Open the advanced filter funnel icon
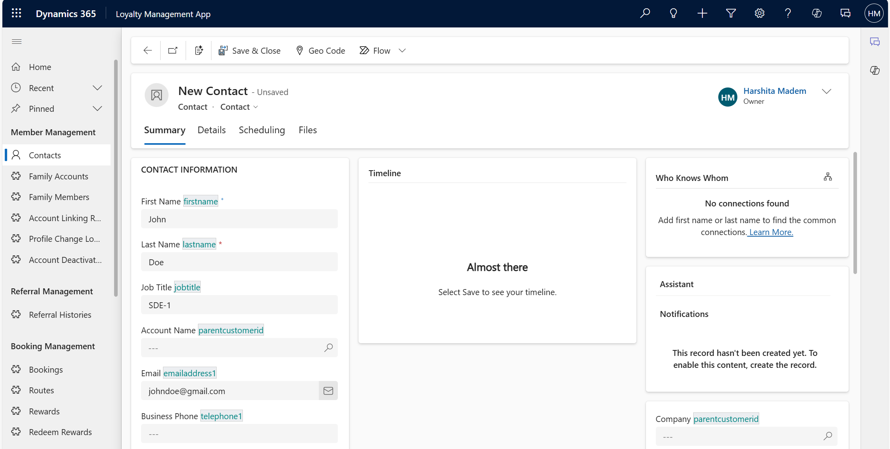This screenshot has width=890, height=449. (731, 14)
